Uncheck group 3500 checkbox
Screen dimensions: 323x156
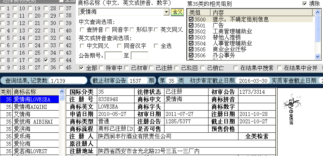coord(191,19)
